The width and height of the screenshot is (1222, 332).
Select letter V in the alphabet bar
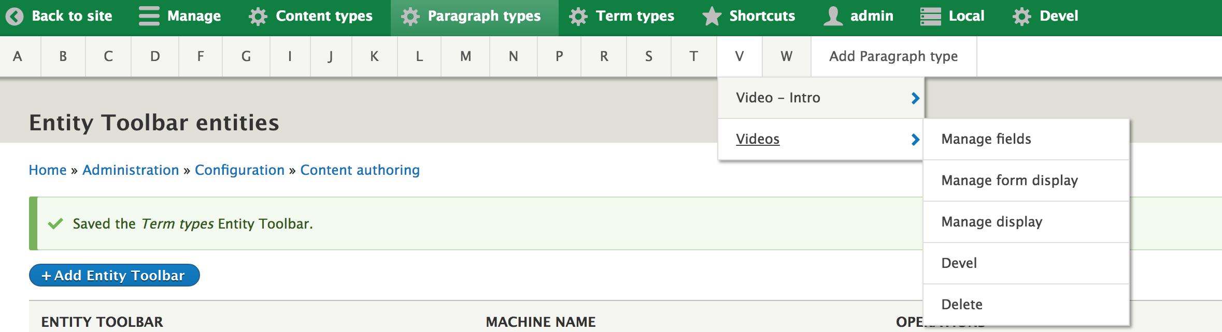click(x=740, y=56)
